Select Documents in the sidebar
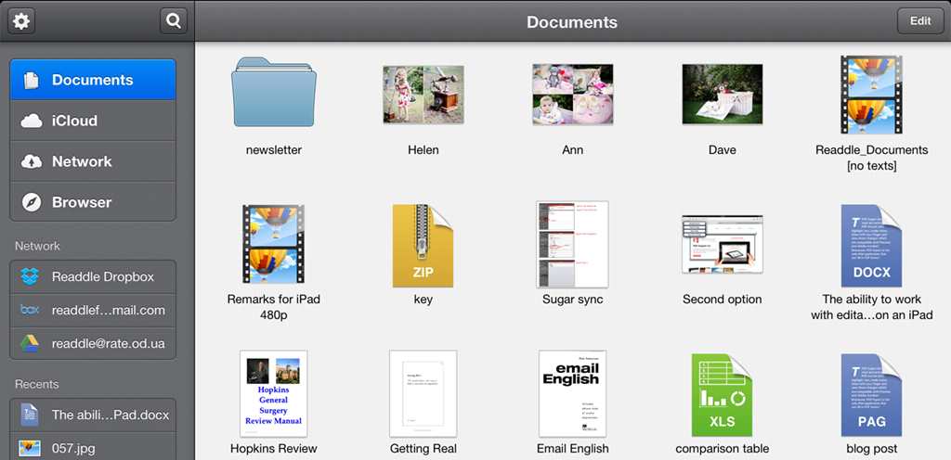Image resolution: width=951 pixels, height=460 pixels. coord(93,80)
